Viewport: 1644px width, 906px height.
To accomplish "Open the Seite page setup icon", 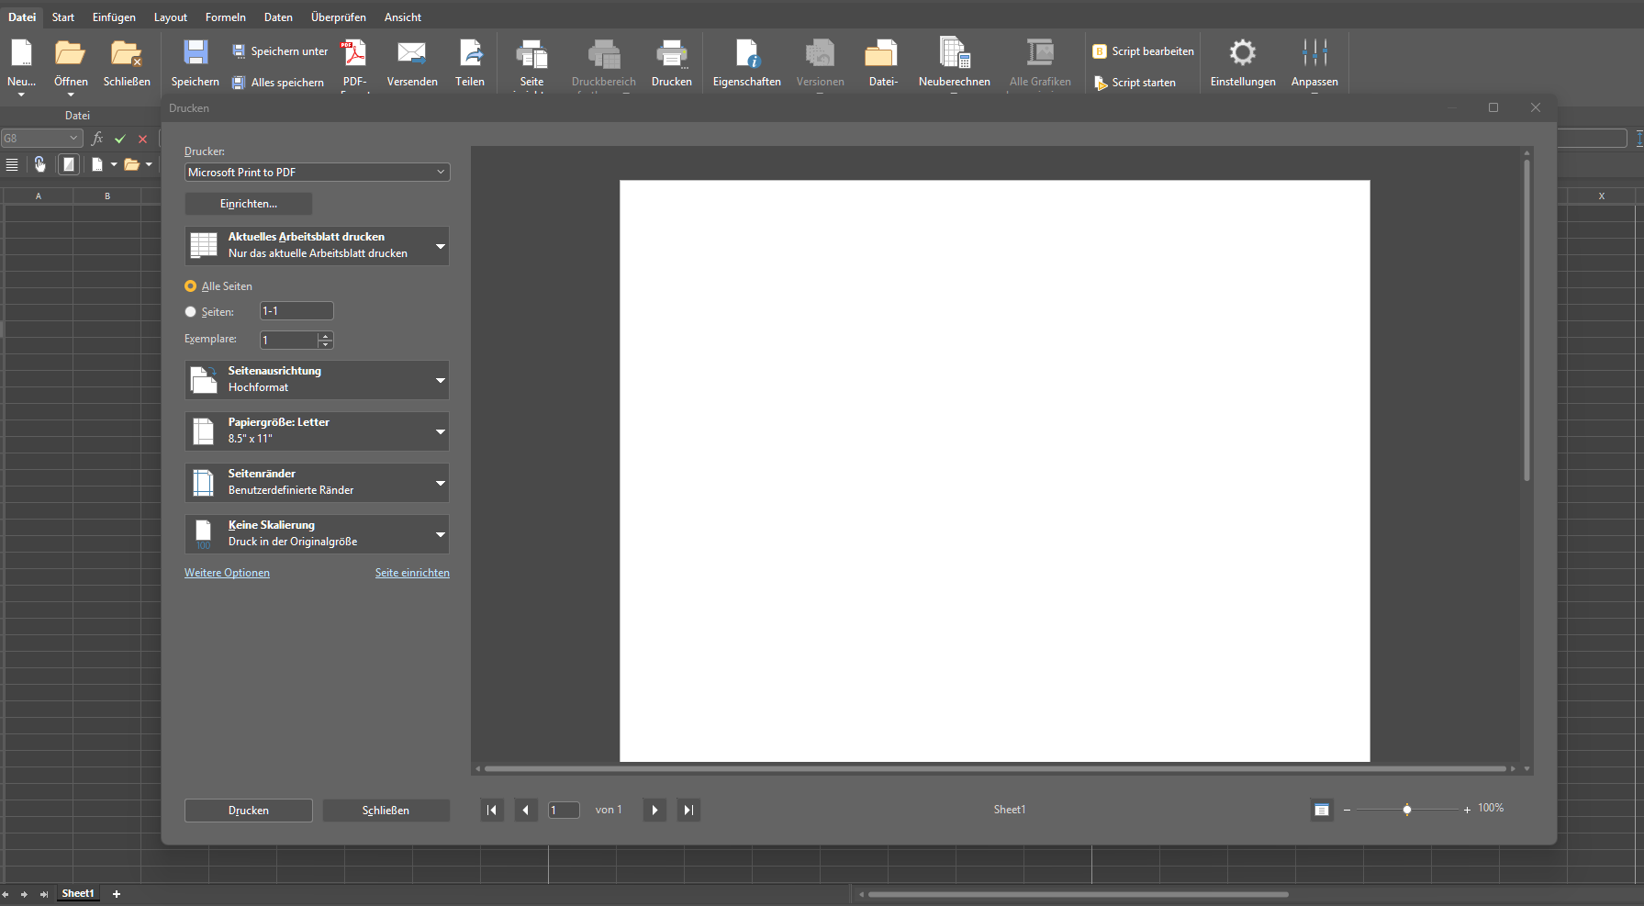I will pos(531,54).
